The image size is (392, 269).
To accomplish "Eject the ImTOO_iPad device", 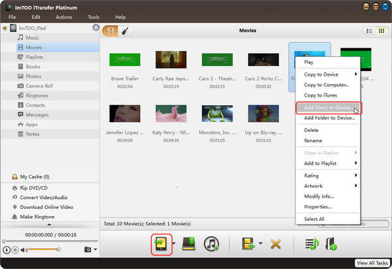I will (96, 27).
